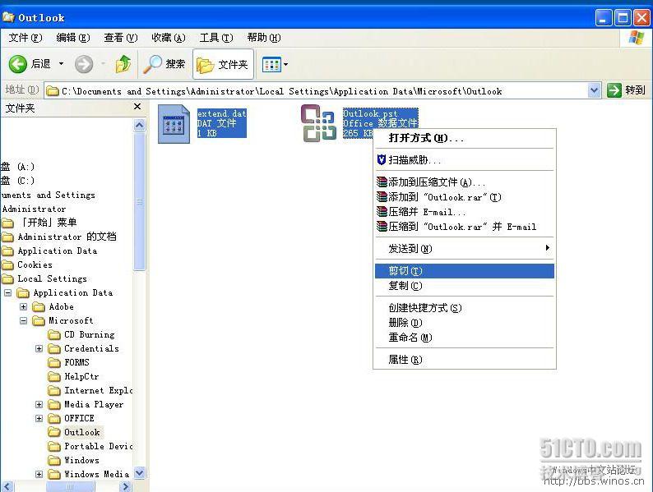The height and width of the screenshot is (492, 653).
Task: Open Back button history dropdown
Action: pos(61,64)
